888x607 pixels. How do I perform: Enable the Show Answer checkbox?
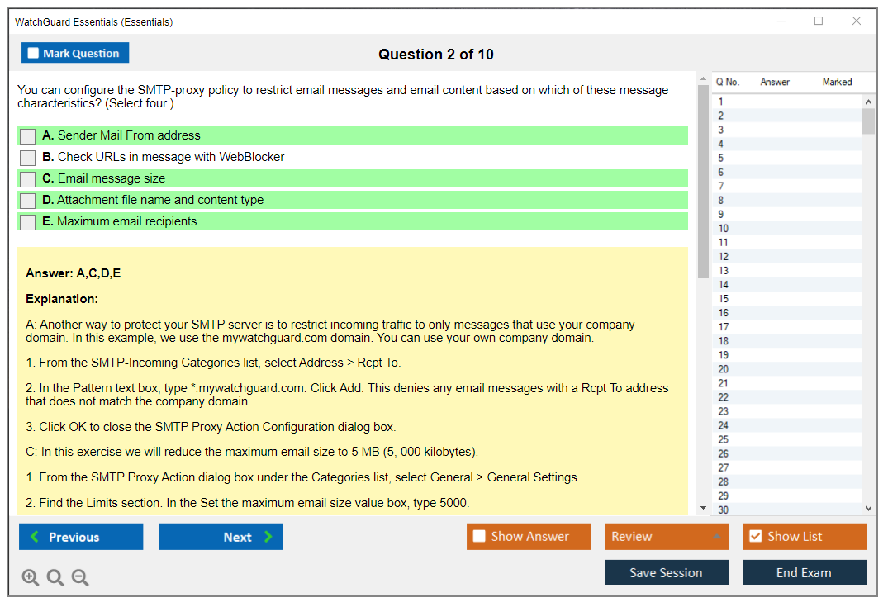pos(479,537)
